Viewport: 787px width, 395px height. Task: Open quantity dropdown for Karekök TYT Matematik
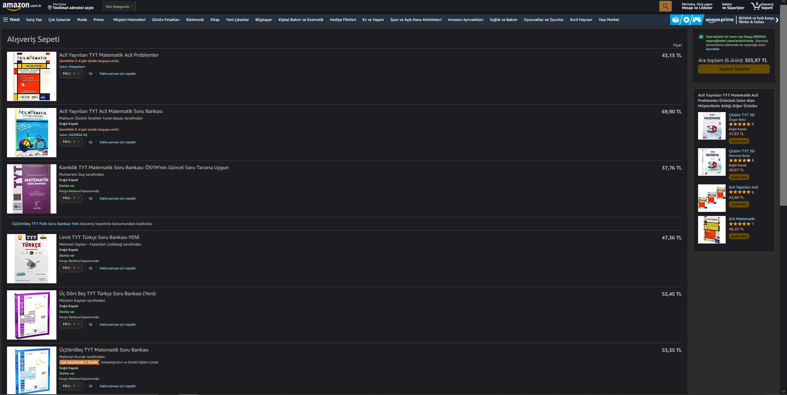(71, 198)
